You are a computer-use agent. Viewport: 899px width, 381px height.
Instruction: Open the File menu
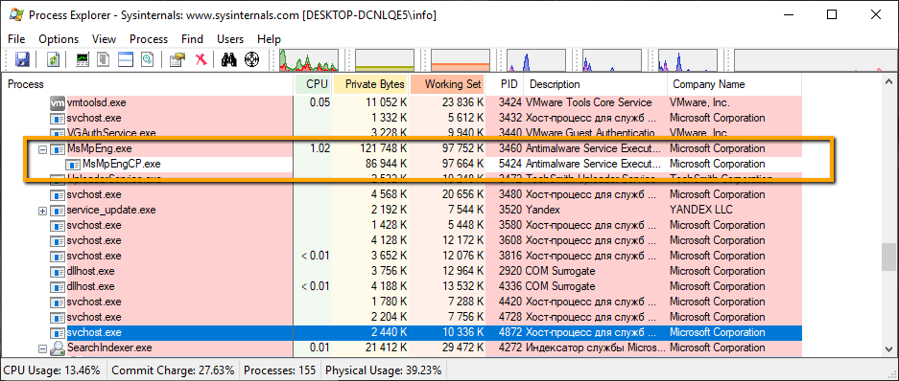point(16,39)
